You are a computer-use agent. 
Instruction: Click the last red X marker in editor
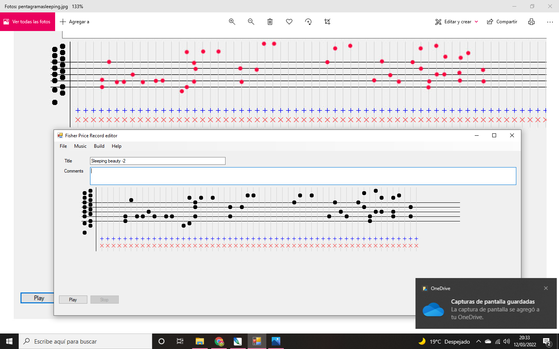coord(417,245)
